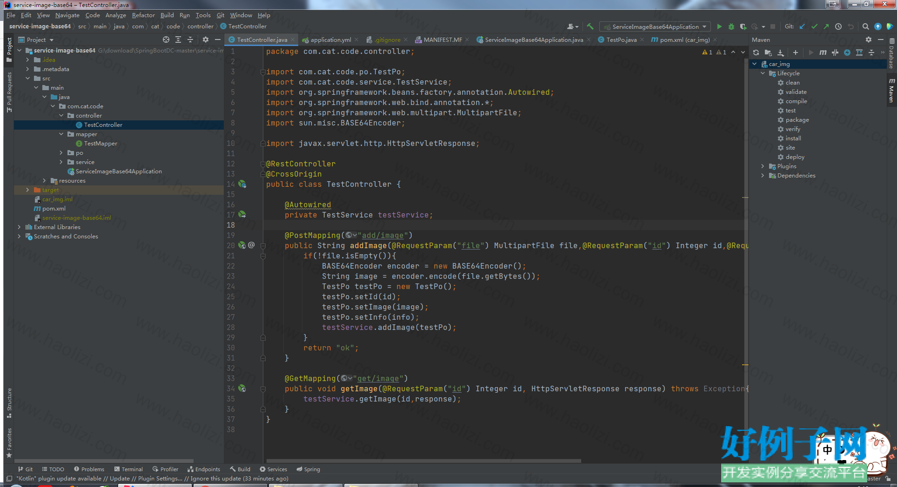Toggle the Favorites tool window
Image resolution: width=897 pixels, height=487 pixels.
[9, 442]
